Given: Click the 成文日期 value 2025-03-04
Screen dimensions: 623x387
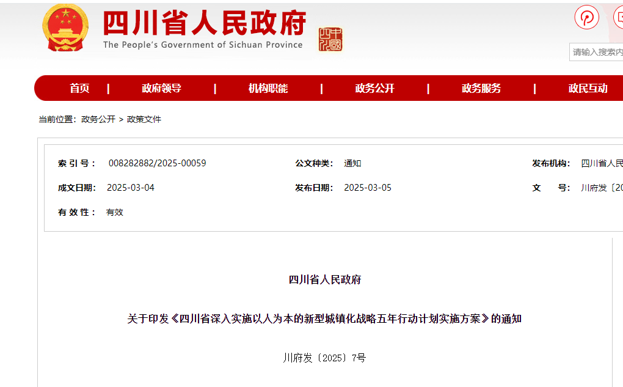Looking at the screenshot, I should 131,188.
